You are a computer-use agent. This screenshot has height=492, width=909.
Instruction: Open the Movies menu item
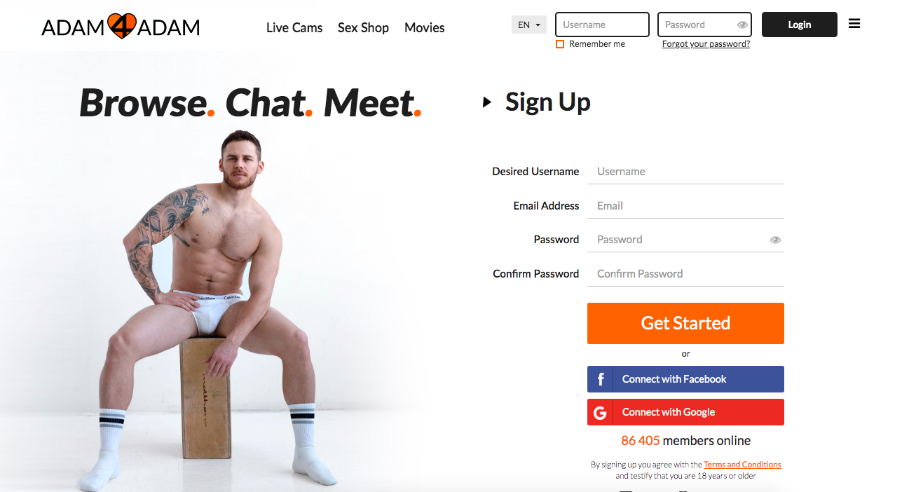pos(425,28)
